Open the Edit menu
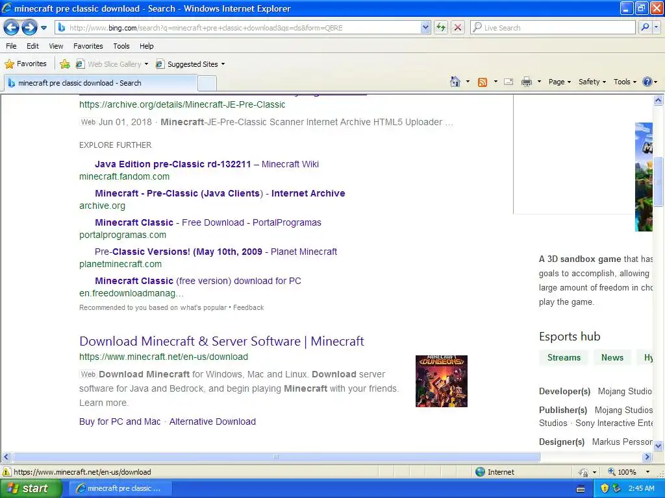Viewport: 665px width, 498px height. [x=32, y=46]
